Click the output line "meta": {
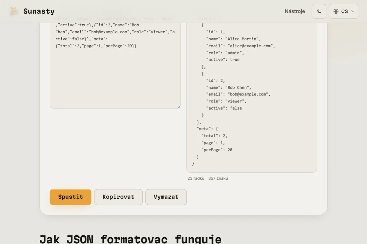 pyautogui.click(x=208, y=128)
